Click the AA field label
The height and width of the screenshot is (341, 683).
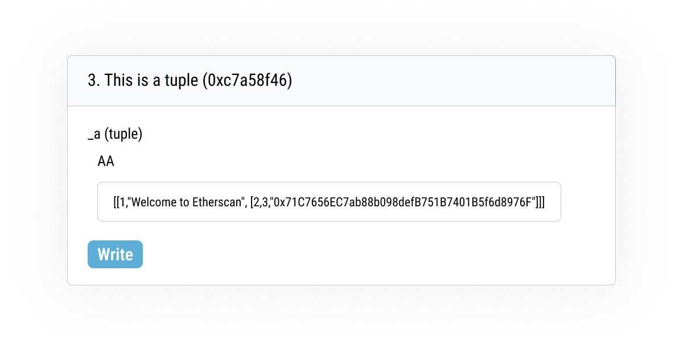106,162
